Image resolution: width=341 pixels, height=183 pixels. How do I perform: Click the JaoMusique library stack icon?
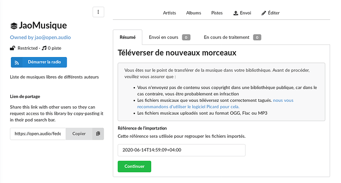pos(14,26)
